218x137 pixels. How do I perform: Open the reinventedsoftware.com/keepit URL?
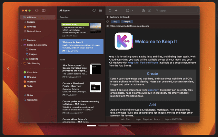[129, 26]
